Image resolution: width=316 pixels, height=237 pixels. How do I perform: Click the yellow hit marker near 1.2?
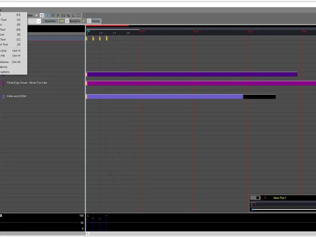(x=100, y=38)
